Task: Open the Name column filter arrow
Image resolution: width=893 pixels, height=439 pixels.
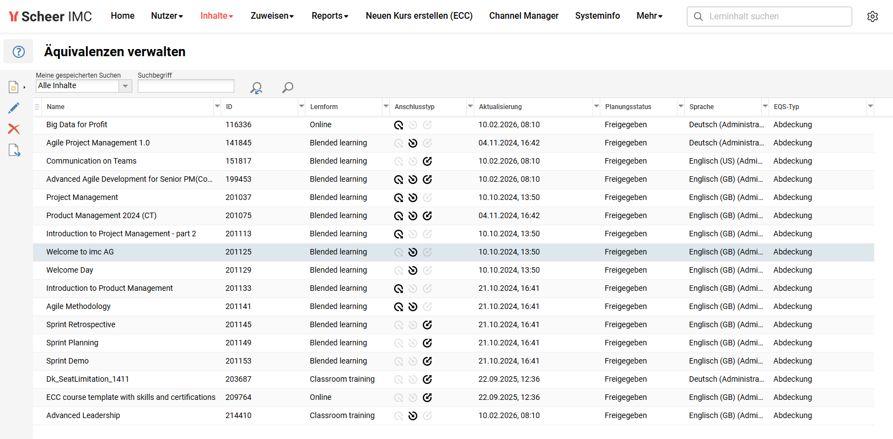Action: 217,106
